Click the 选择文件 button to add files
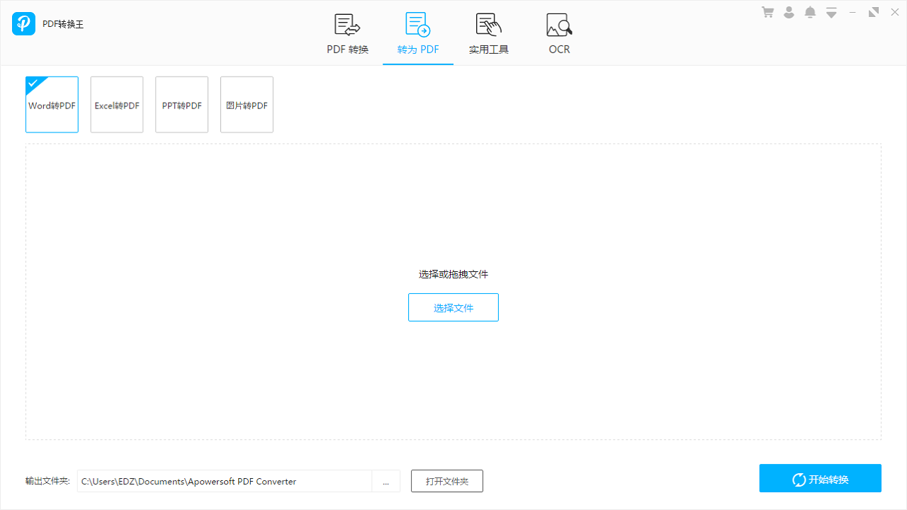Image resolution: width=907 pixels, height=510 pixels. [453, 307]
